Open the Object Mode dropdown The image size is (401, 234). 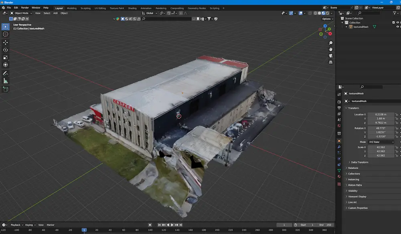pyautogui.click(x=21, y=13)
